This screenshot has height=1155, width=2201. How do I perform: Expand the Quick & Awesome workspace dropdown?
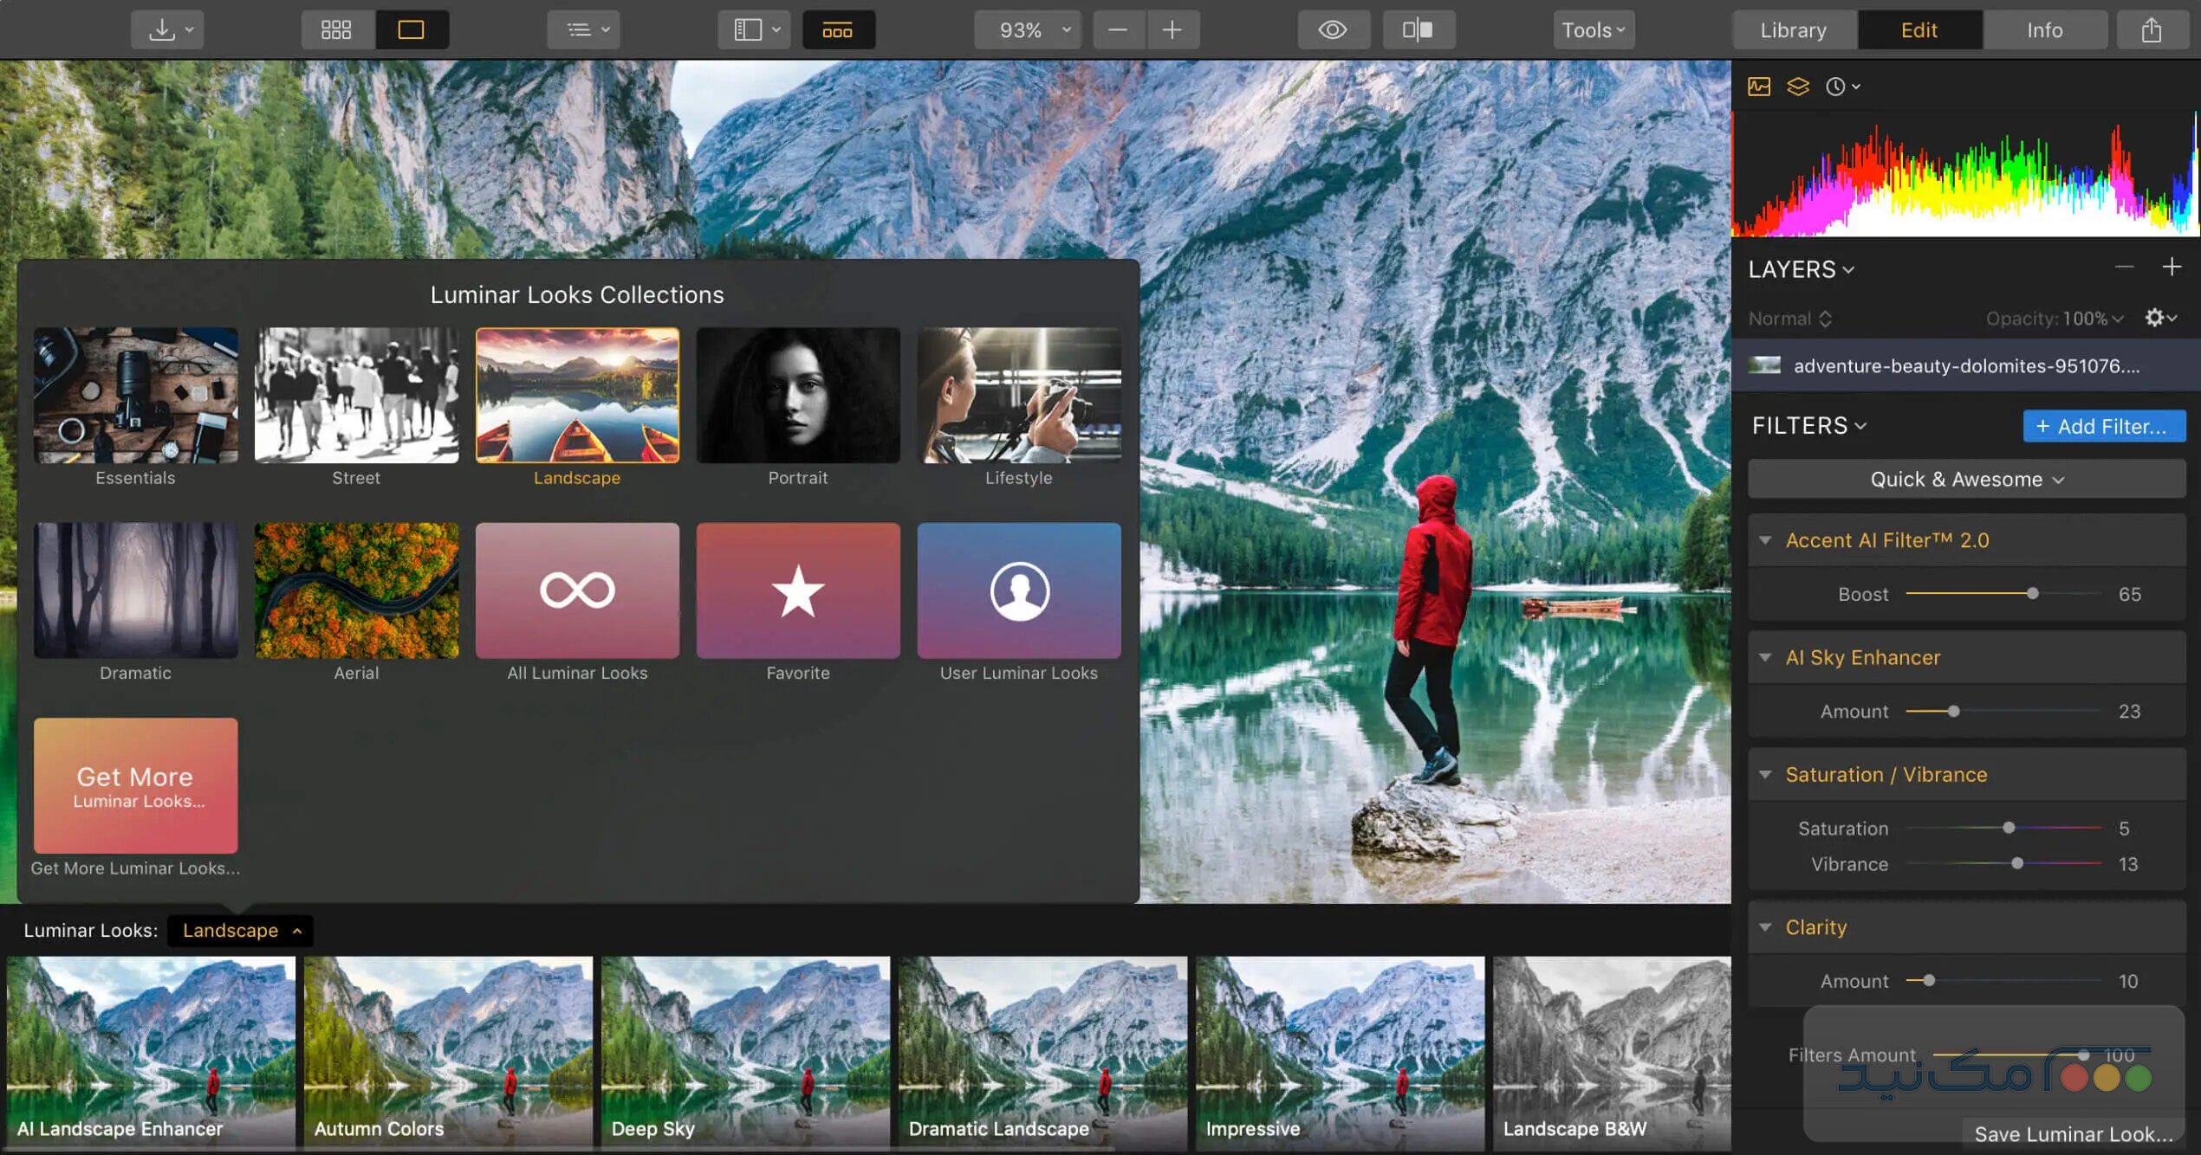[x=1965, y=479]
